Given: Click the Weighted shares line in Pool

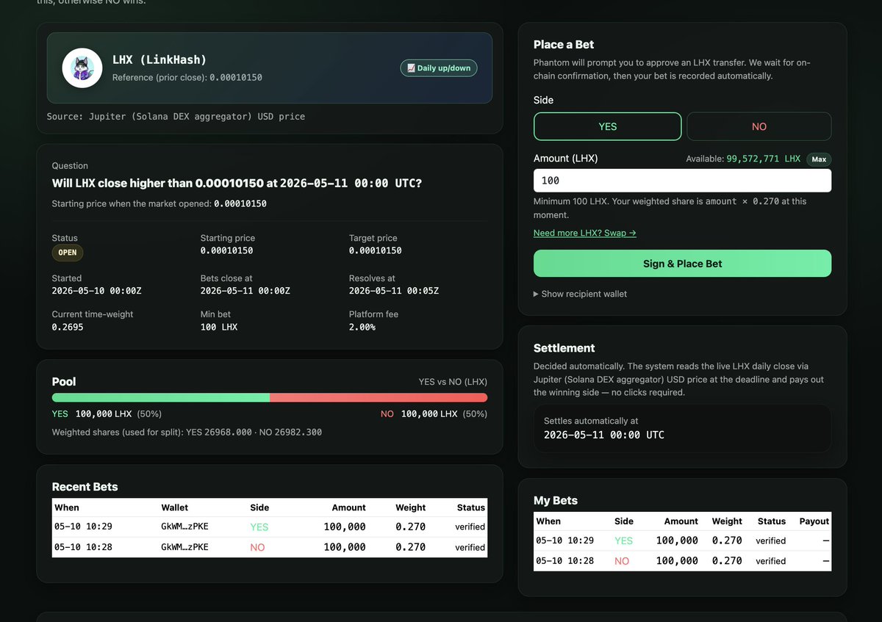Looking at the screenshot, I should (x=187, y=433).
